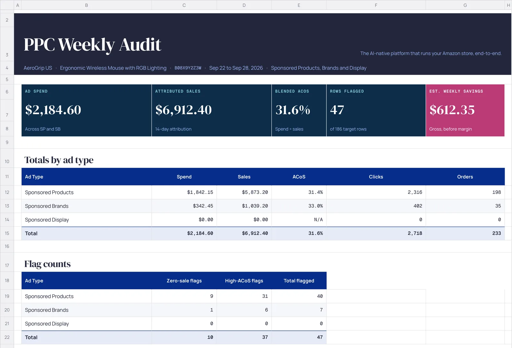Select the 2,316 clicks cell
Screen dimensions: 512x348
click(x=376, y=193)
